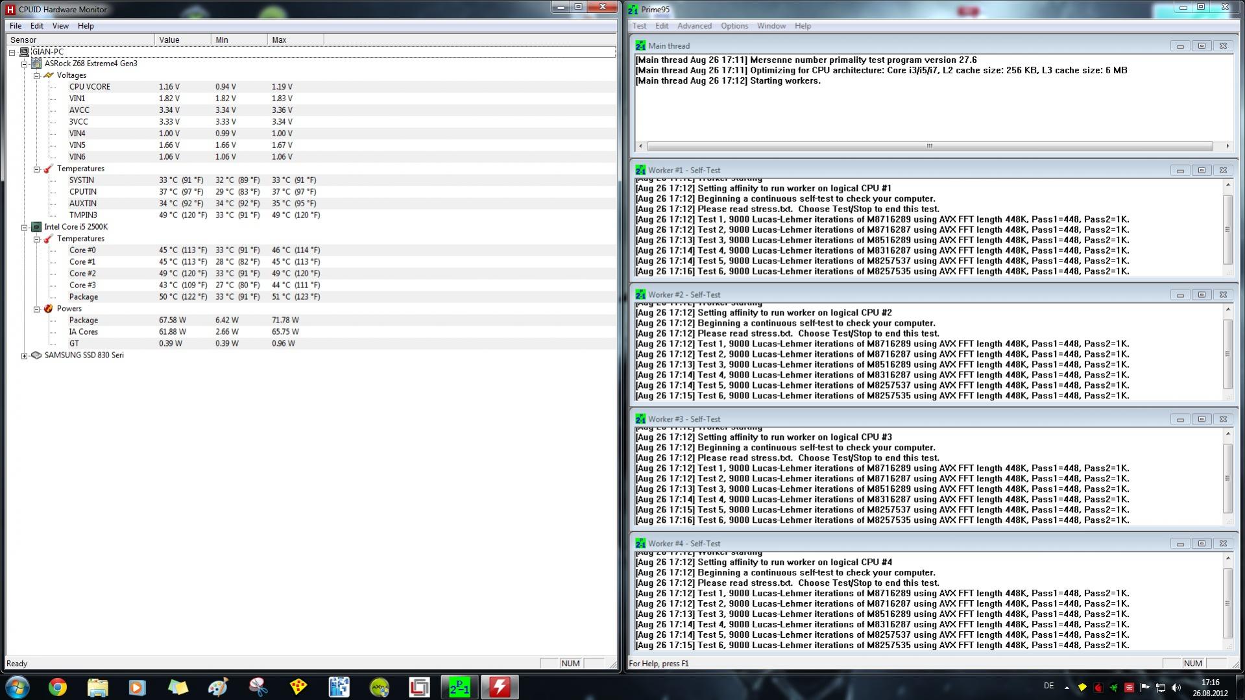This screenshot has width=1245, height=700.
Task: Click the network tray icon
Action: click(x=1161, y=688)
